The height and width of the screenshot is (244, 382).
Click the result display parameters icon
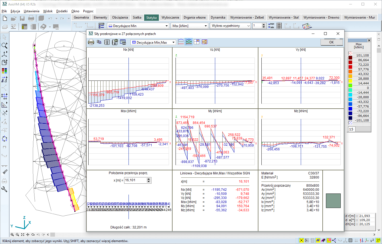(101, 26)
